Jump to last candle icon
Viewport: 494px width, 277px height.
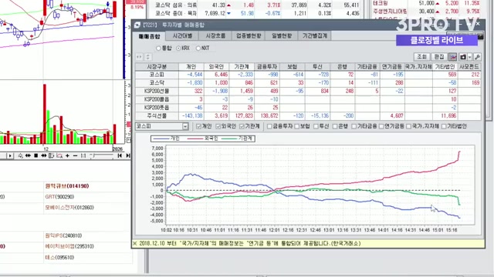(x=128, y=155)
